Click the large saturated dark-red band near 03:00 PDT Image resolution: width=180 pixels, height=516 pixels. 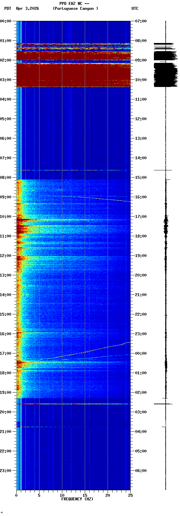click(73, 75)
